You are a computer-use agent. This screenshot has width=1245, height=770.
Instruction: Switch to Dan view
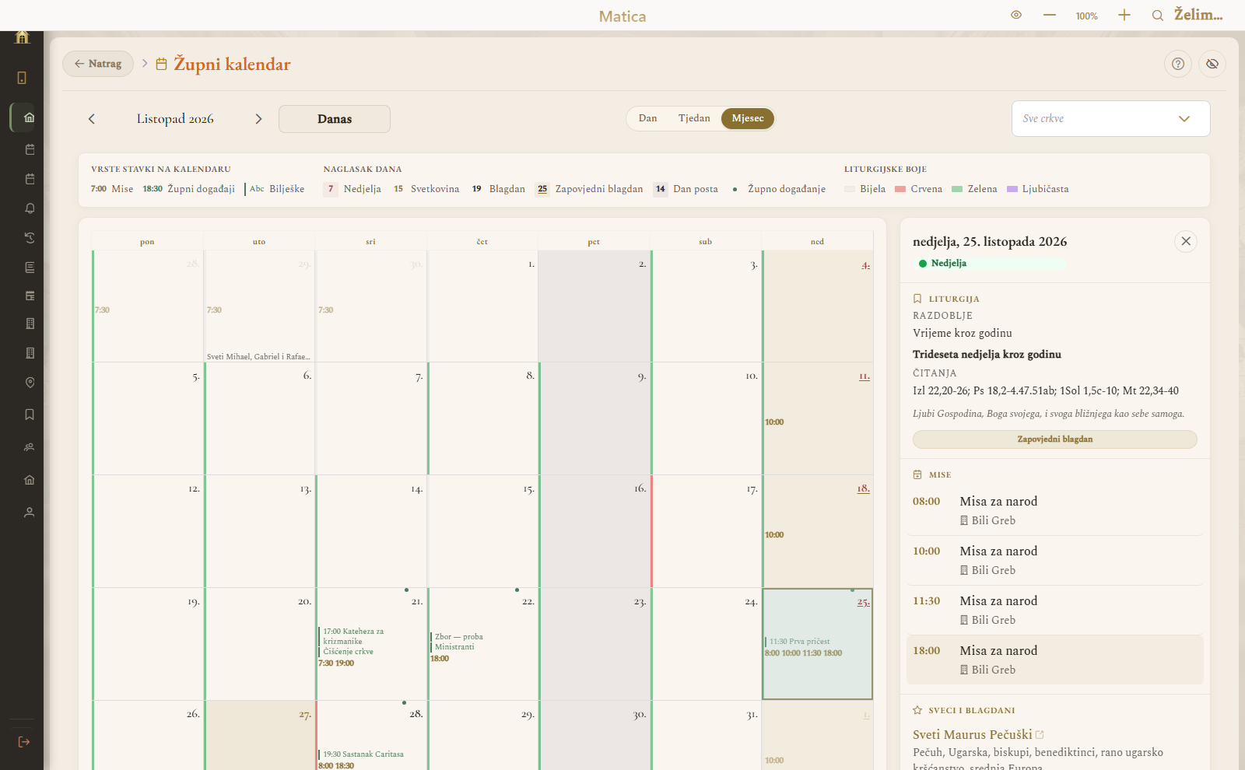[x=647, y=118]
